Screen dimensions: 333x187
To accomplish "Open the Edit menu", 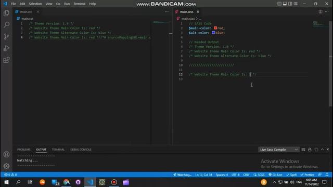I will (x=22, y=4).
